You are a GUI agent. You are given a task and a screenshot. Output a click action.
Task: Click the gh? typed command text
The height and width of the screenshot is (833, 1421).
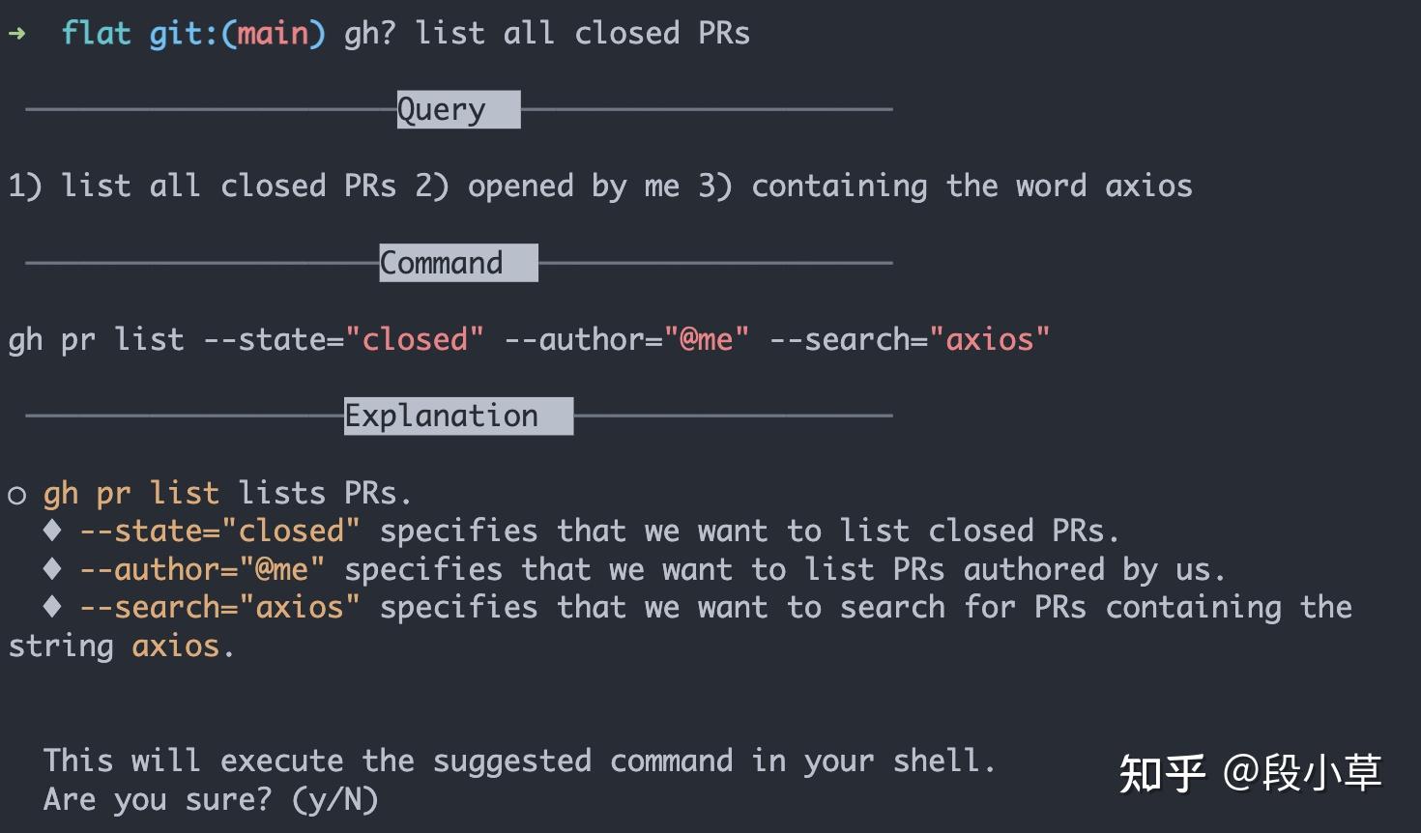point(370,34)
